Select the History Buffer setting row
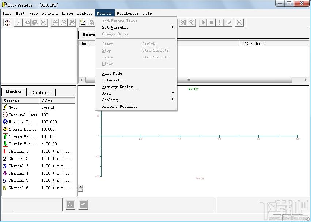The width and height of the screenshot is (311, 222). [x=39, y=122]
